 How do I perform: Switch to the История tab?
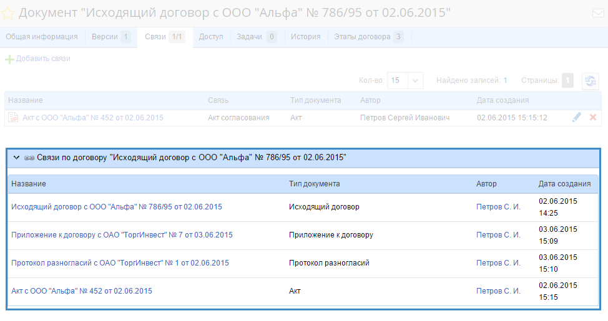[305, 37]
